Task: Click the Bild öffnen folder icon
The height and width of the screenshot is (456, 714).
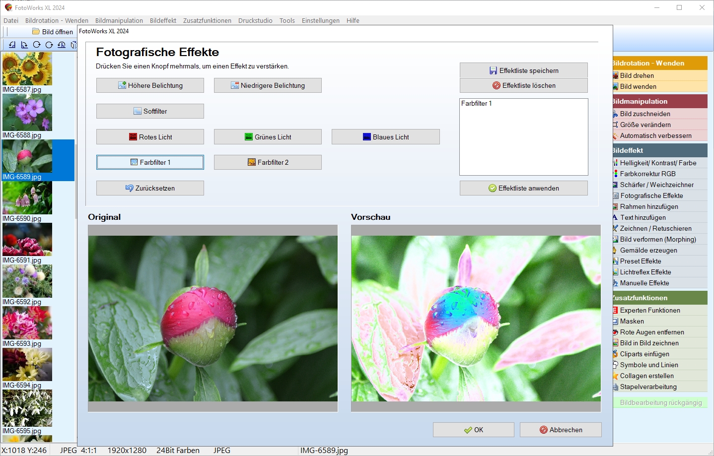Action: pyautogui.click(x=36, y=31)
